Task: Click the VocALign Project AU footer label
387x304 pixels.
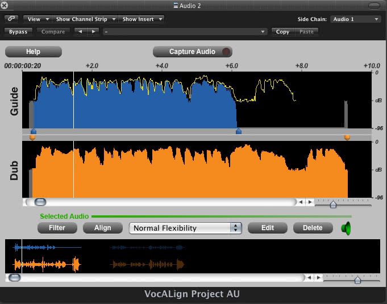Action: [192, 294]
